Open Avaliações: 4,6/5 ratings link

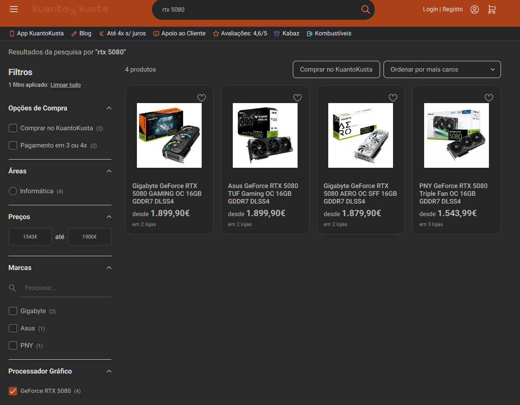244,33
